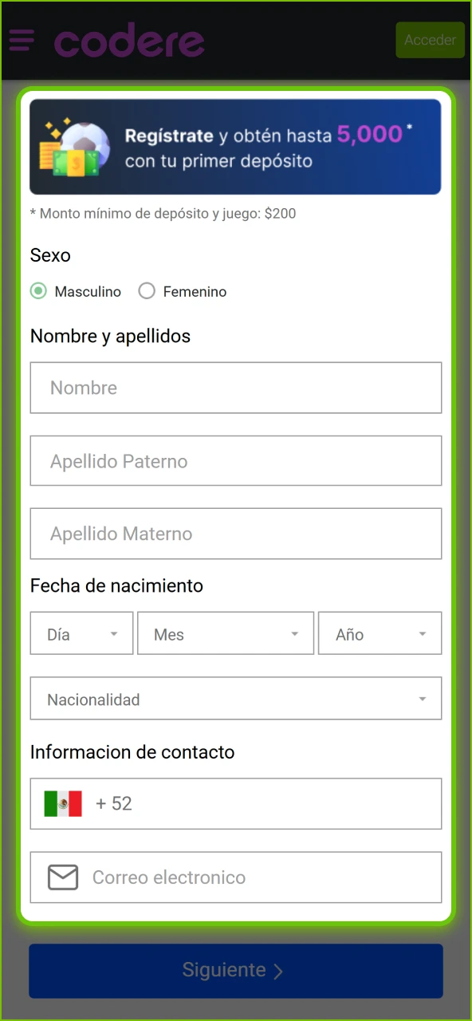This screenshot has height=1021, width=472.
Task: Click into the Nombre input field
Action: (235, 388)
